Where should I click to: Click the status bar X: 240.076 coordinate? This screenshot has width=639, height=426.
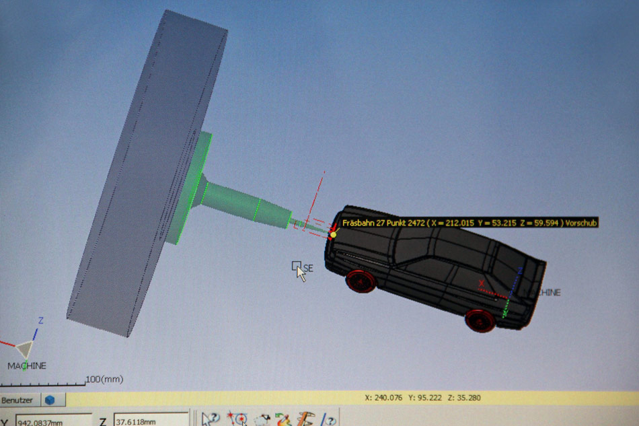point(383,398)
